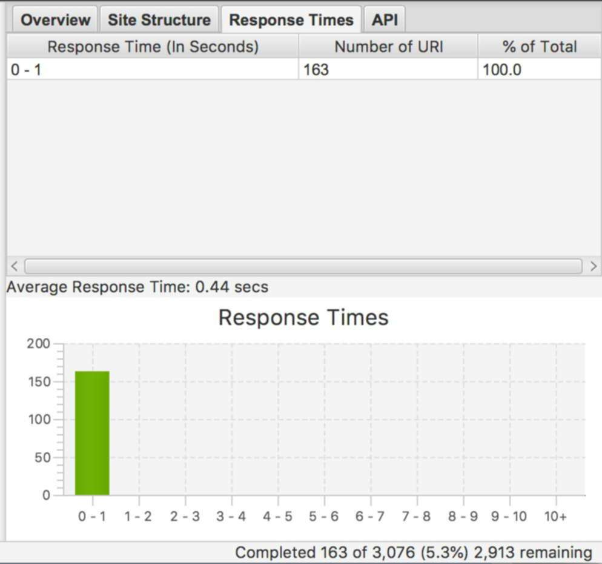Screen dimensions: 602x564
Task: Click the 10+ axis label
Action: tap(555, 517)
